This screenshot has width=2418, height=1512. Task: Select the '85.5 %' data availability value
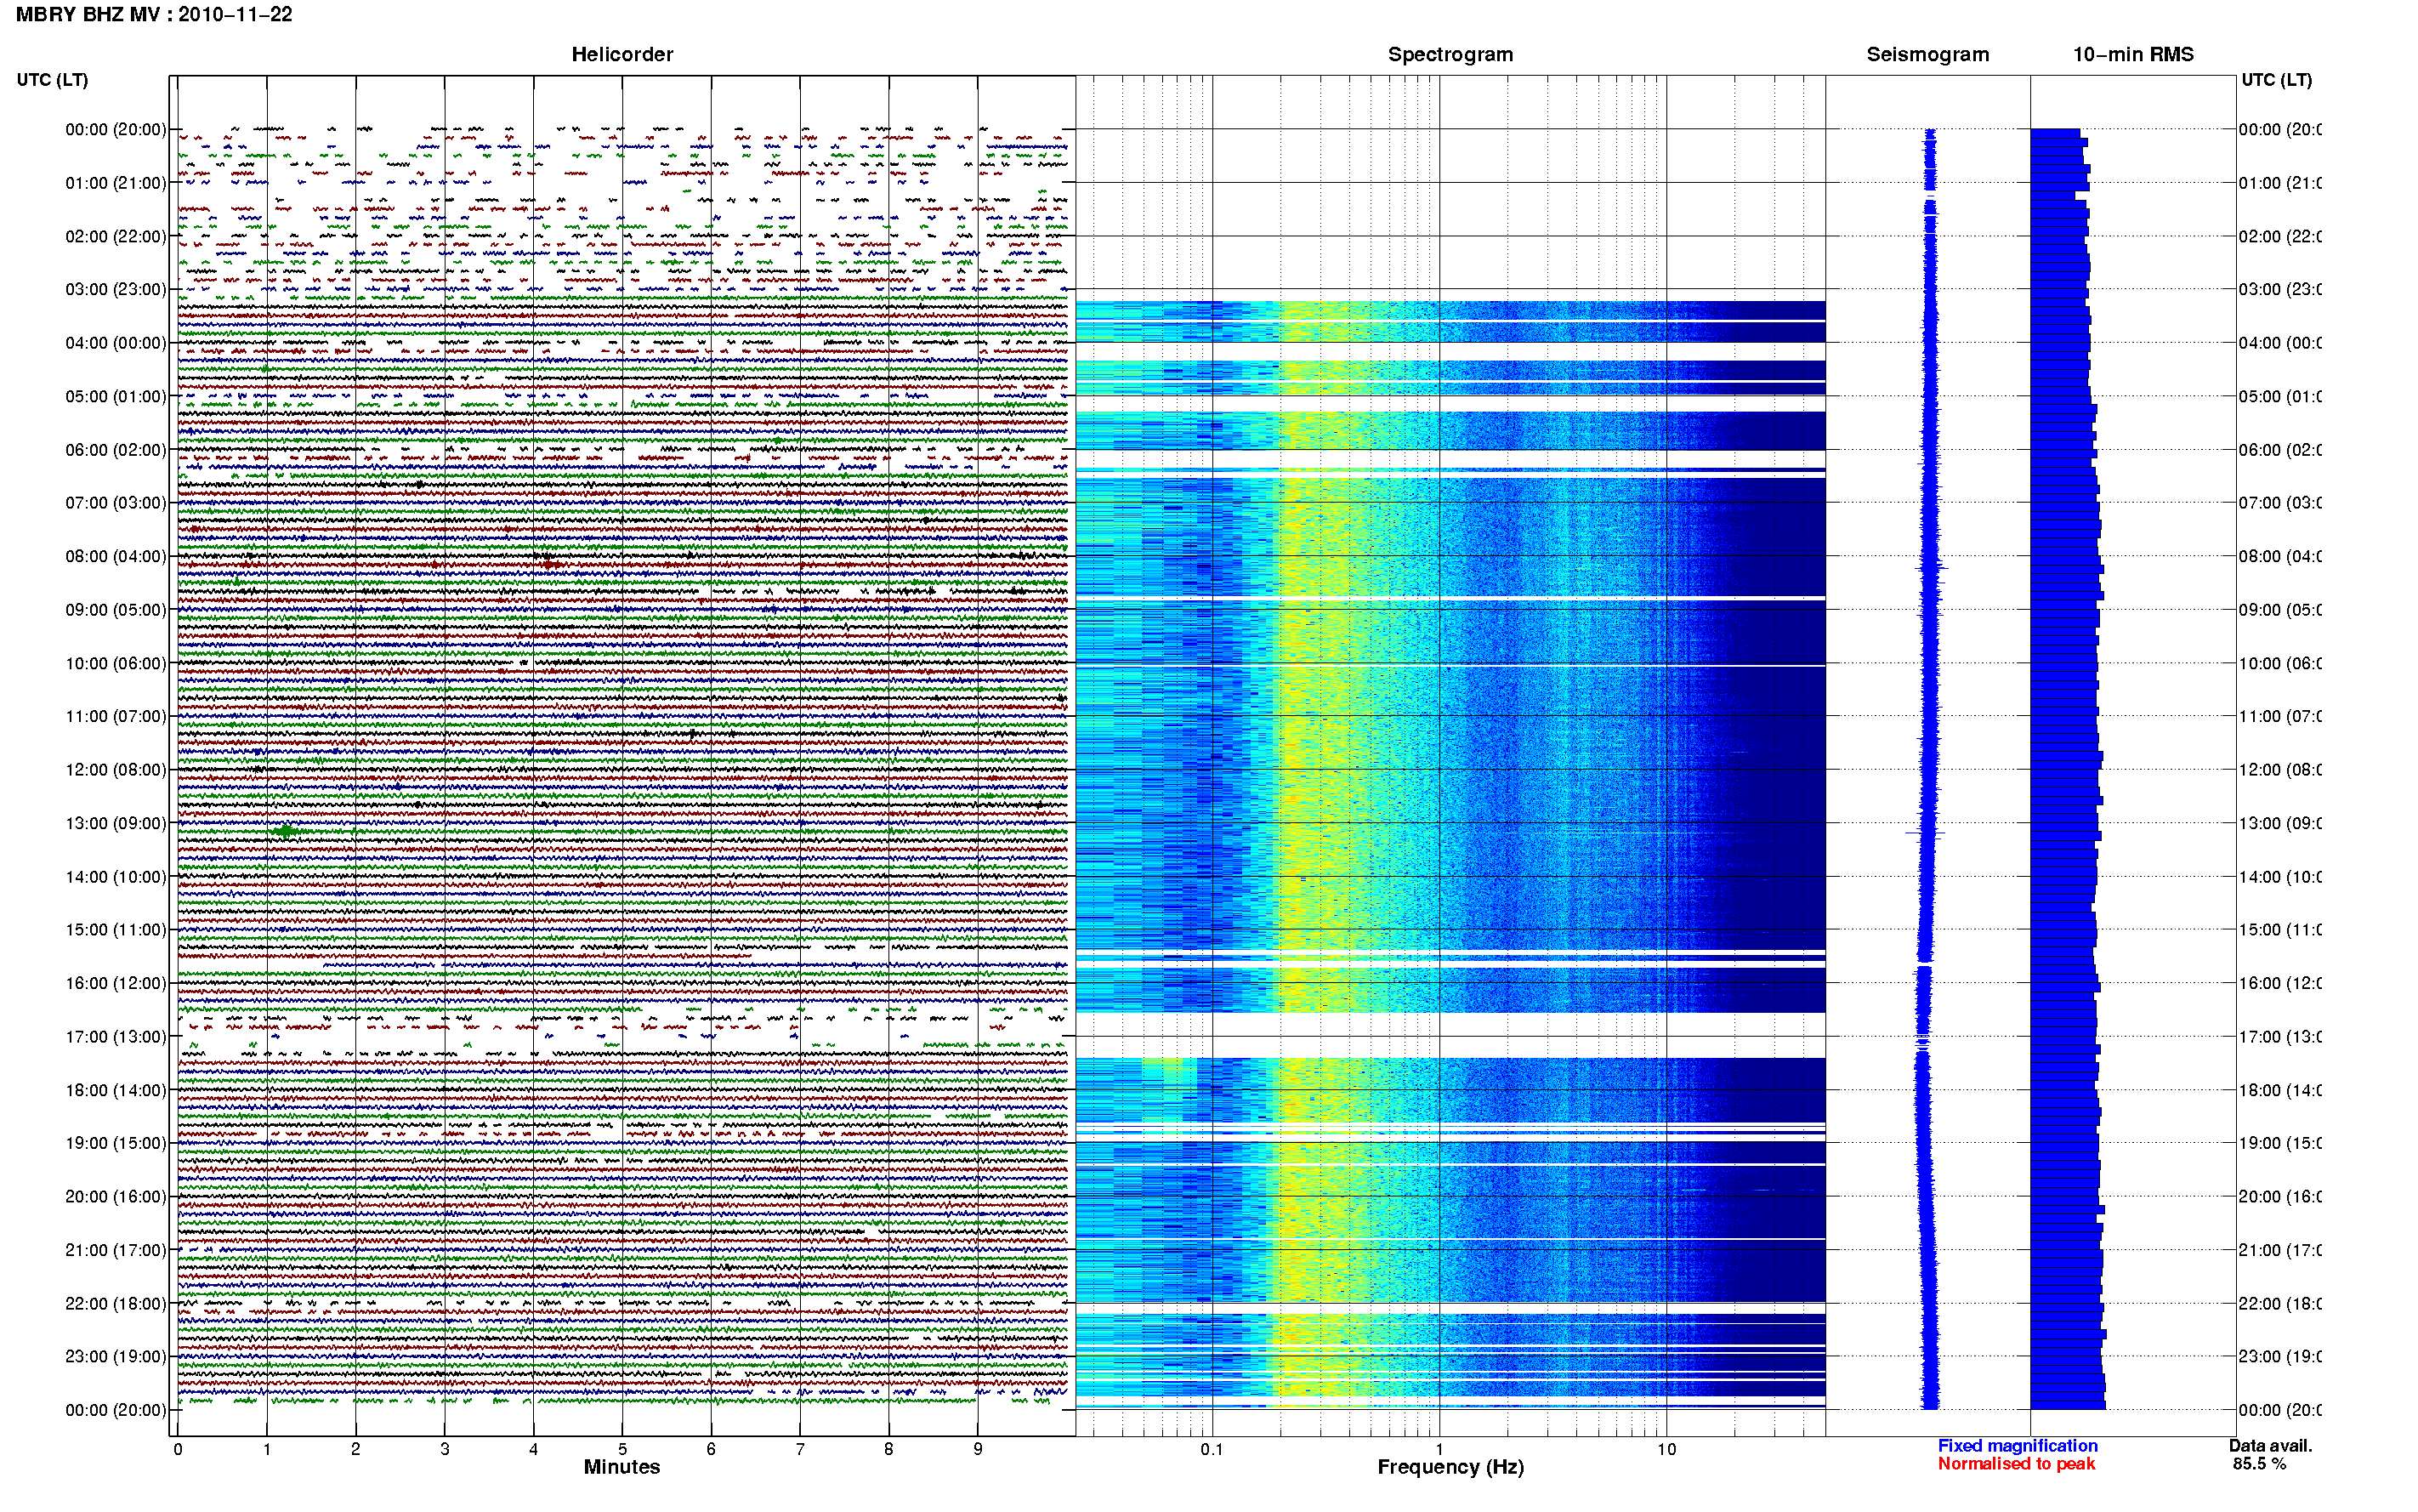click(x=2259, y=1464)
